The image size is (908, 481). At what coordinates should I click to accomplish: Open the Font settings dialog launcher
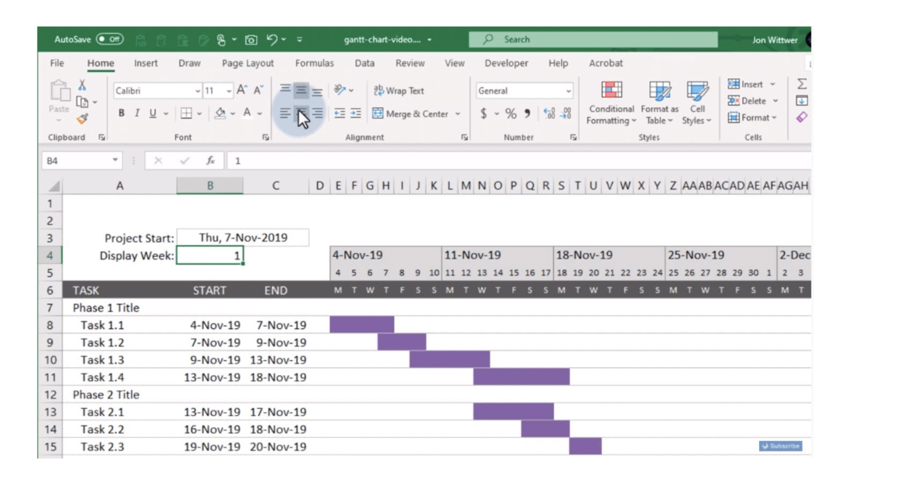point(265,138)
